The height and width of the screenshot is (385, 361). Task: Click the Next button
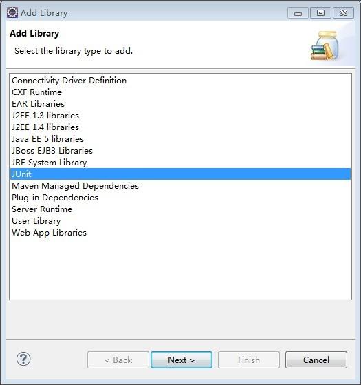coord(182,360)
